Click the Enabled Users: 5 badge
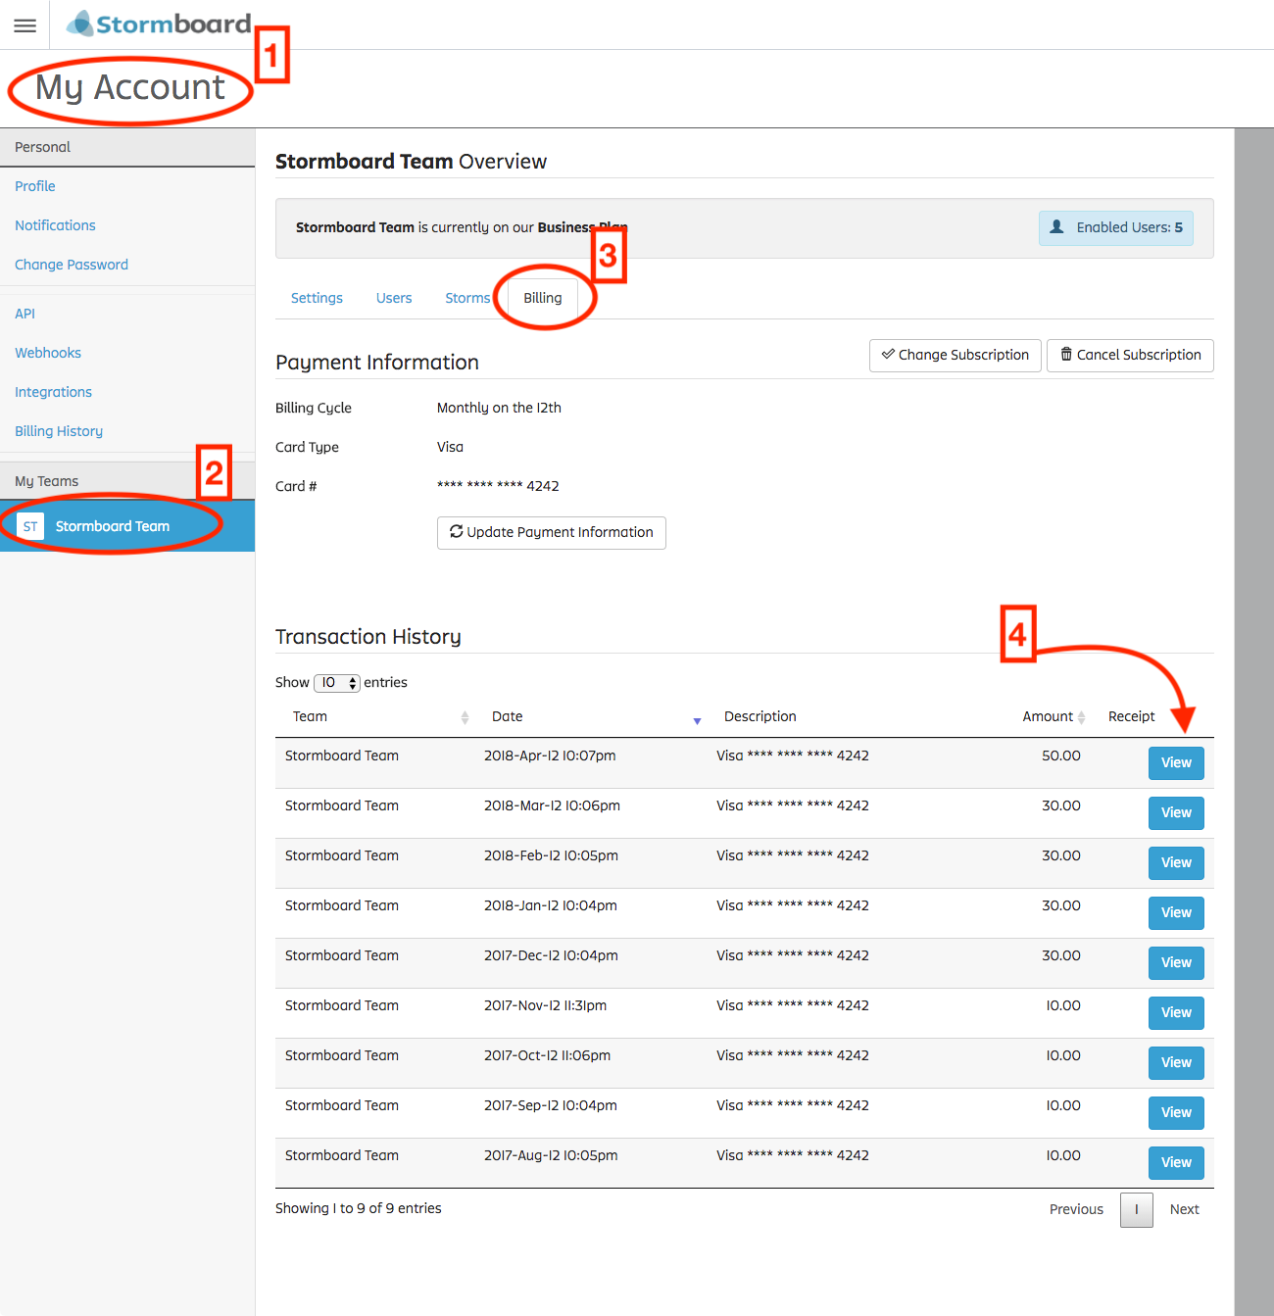 (1116, 228)
